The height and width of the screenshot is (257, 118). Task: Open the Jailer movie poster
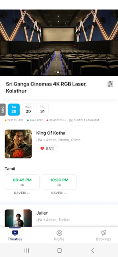[18, 218]
